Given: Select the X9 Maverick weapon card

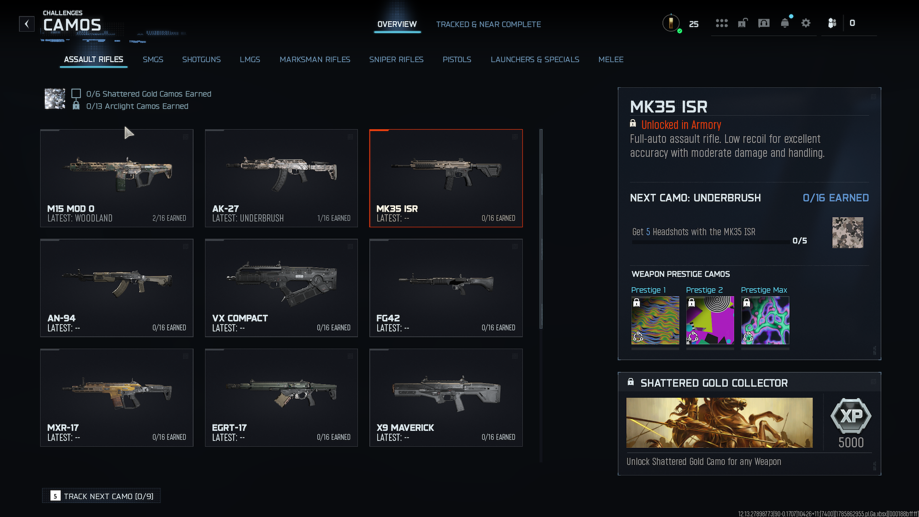Looking at the screenshot, I should point(446,397).
